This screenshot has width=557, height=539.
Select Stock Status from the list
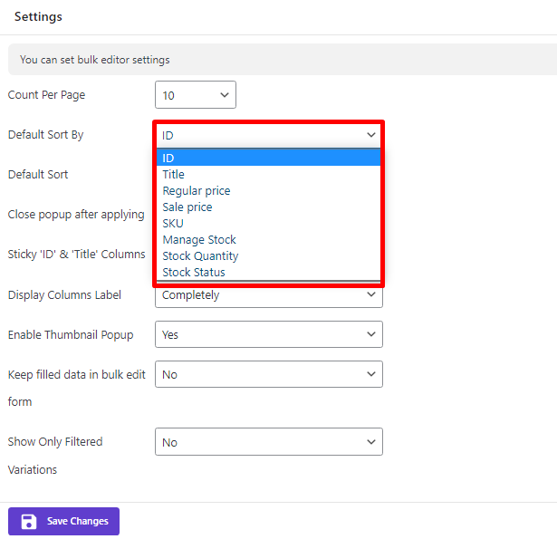[x=269, y=272]
